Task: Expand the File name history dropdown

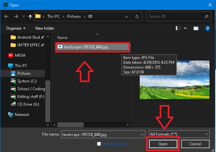Action: [142, 134]
